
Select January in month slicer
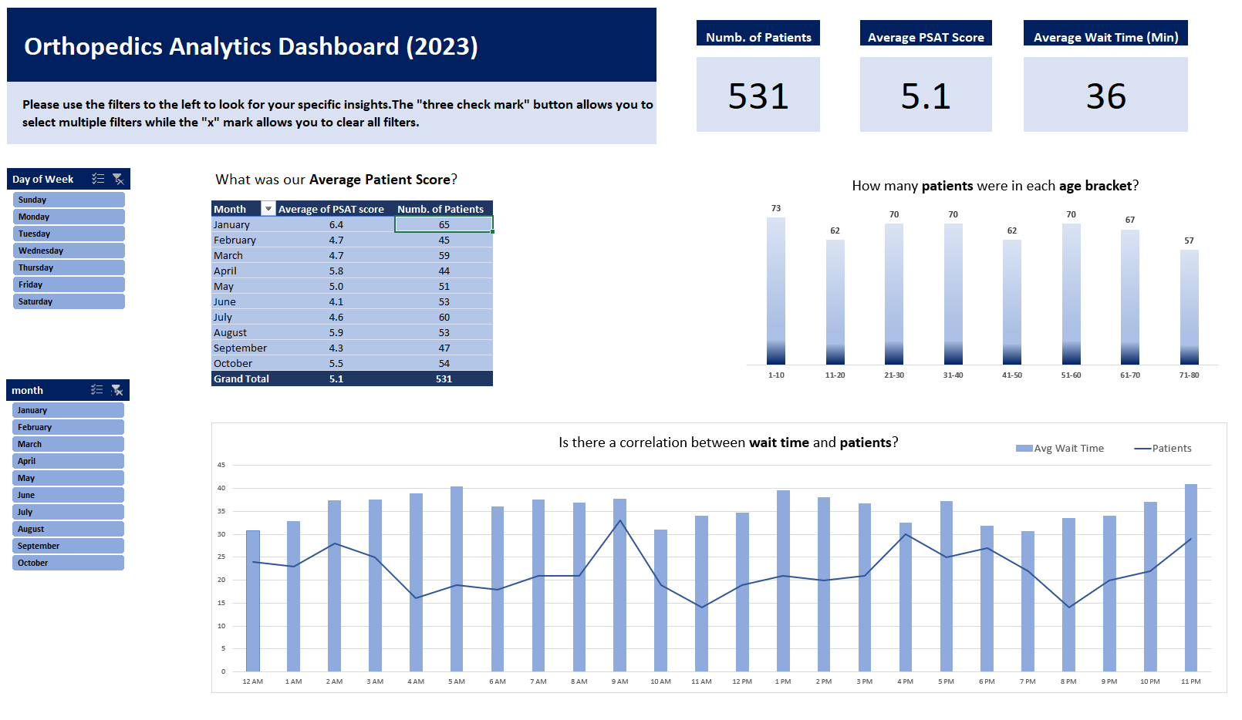point(68,410)
